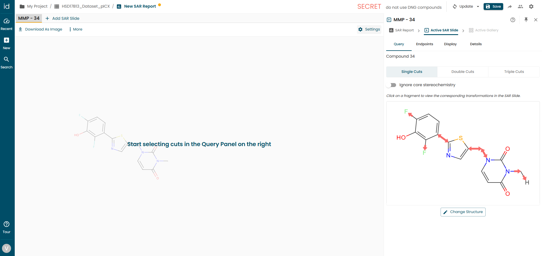Click the MMP panel help icon
This screenshot has height=256, width=542.
(x=513, y=20)
